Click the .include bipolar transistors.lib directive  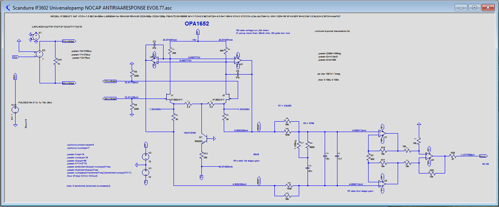pos(331,31)
